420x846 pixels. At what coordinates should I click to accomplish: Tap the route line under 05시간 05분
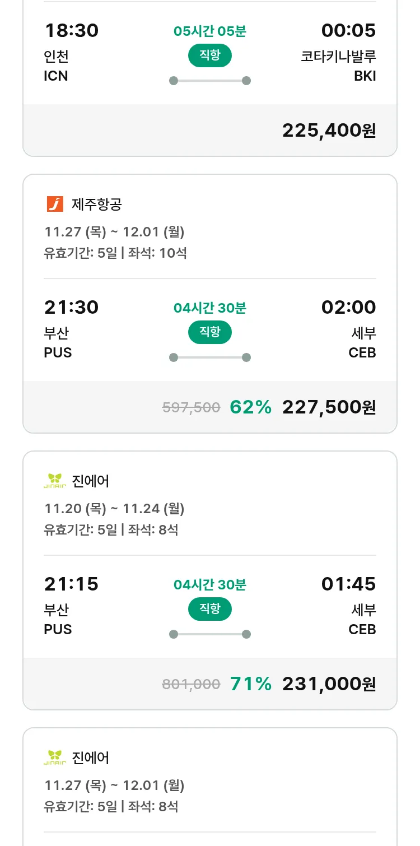coord(209,81)
